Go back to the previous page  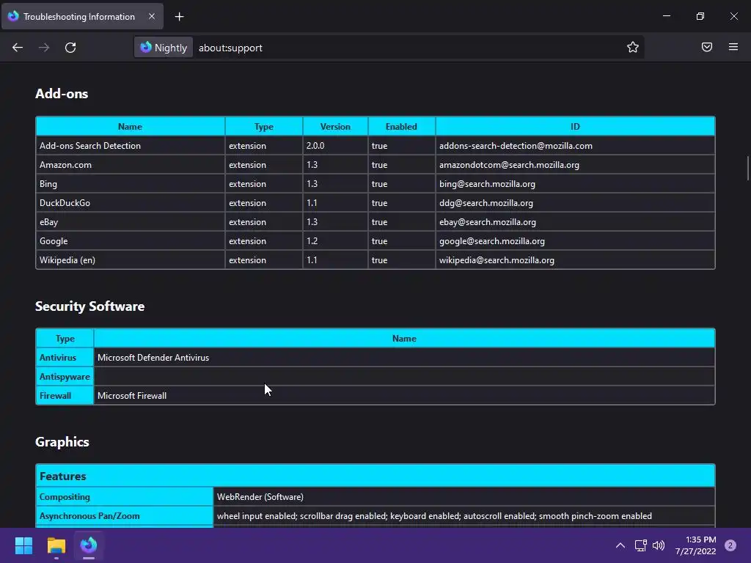18,48
